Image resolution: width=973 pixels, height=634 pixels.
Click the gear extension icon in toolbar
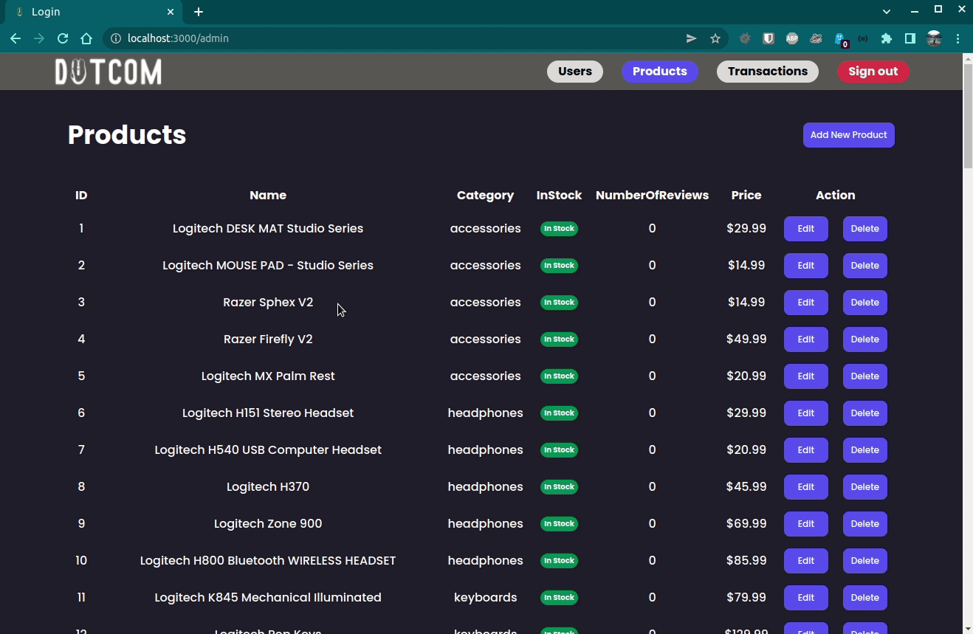point(745,38)
